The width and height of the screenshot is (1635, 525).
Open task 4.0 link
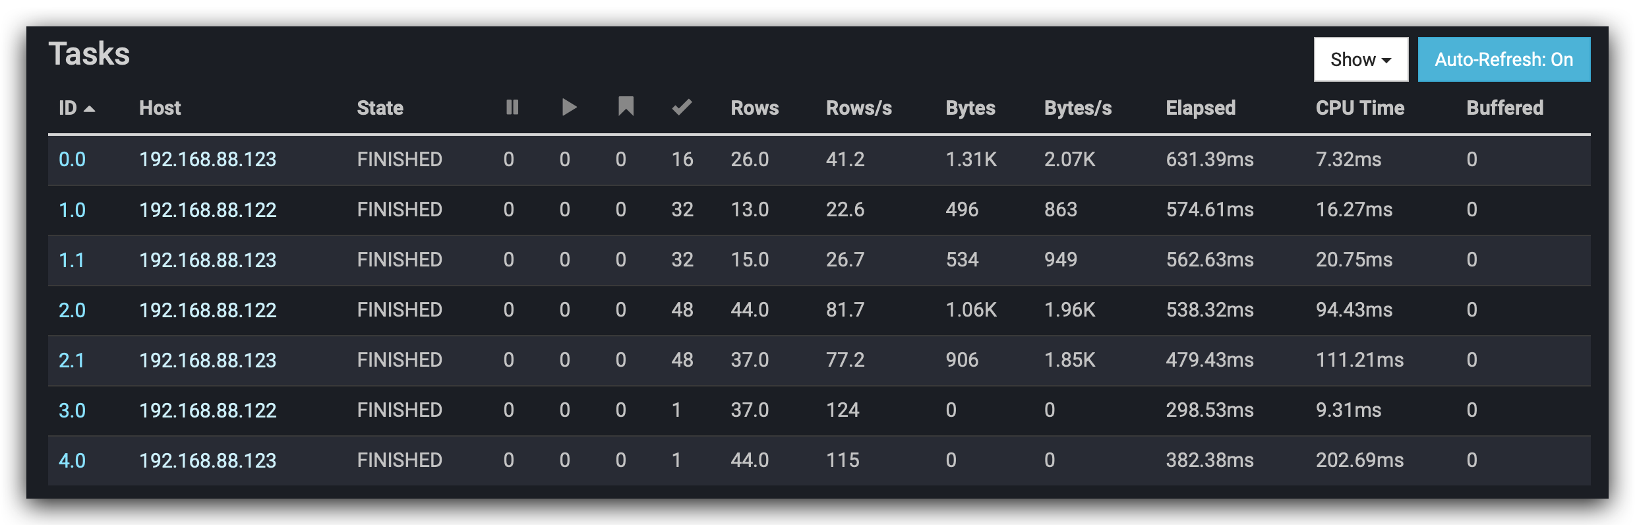pyautogui.click(x=72, y=460)
